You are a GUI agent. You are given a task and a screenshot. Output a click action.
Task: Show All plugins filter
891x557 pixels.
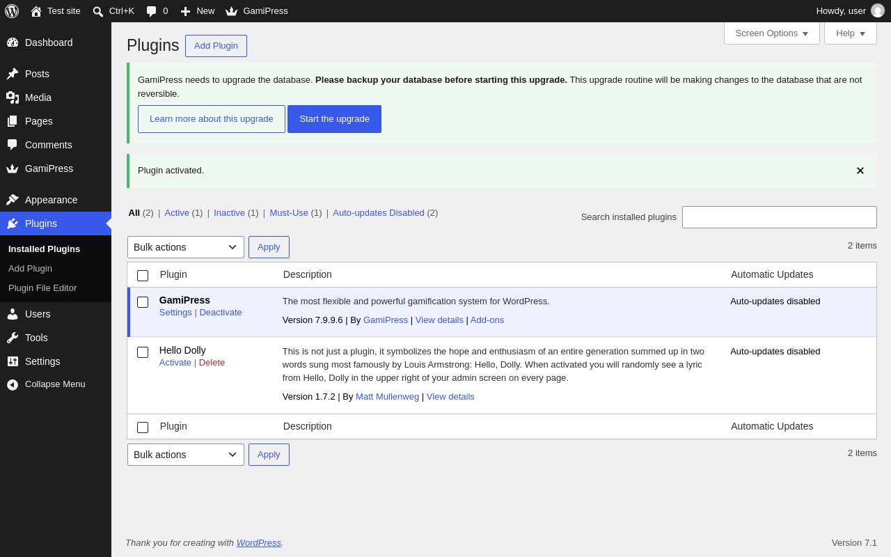(134, 213)
